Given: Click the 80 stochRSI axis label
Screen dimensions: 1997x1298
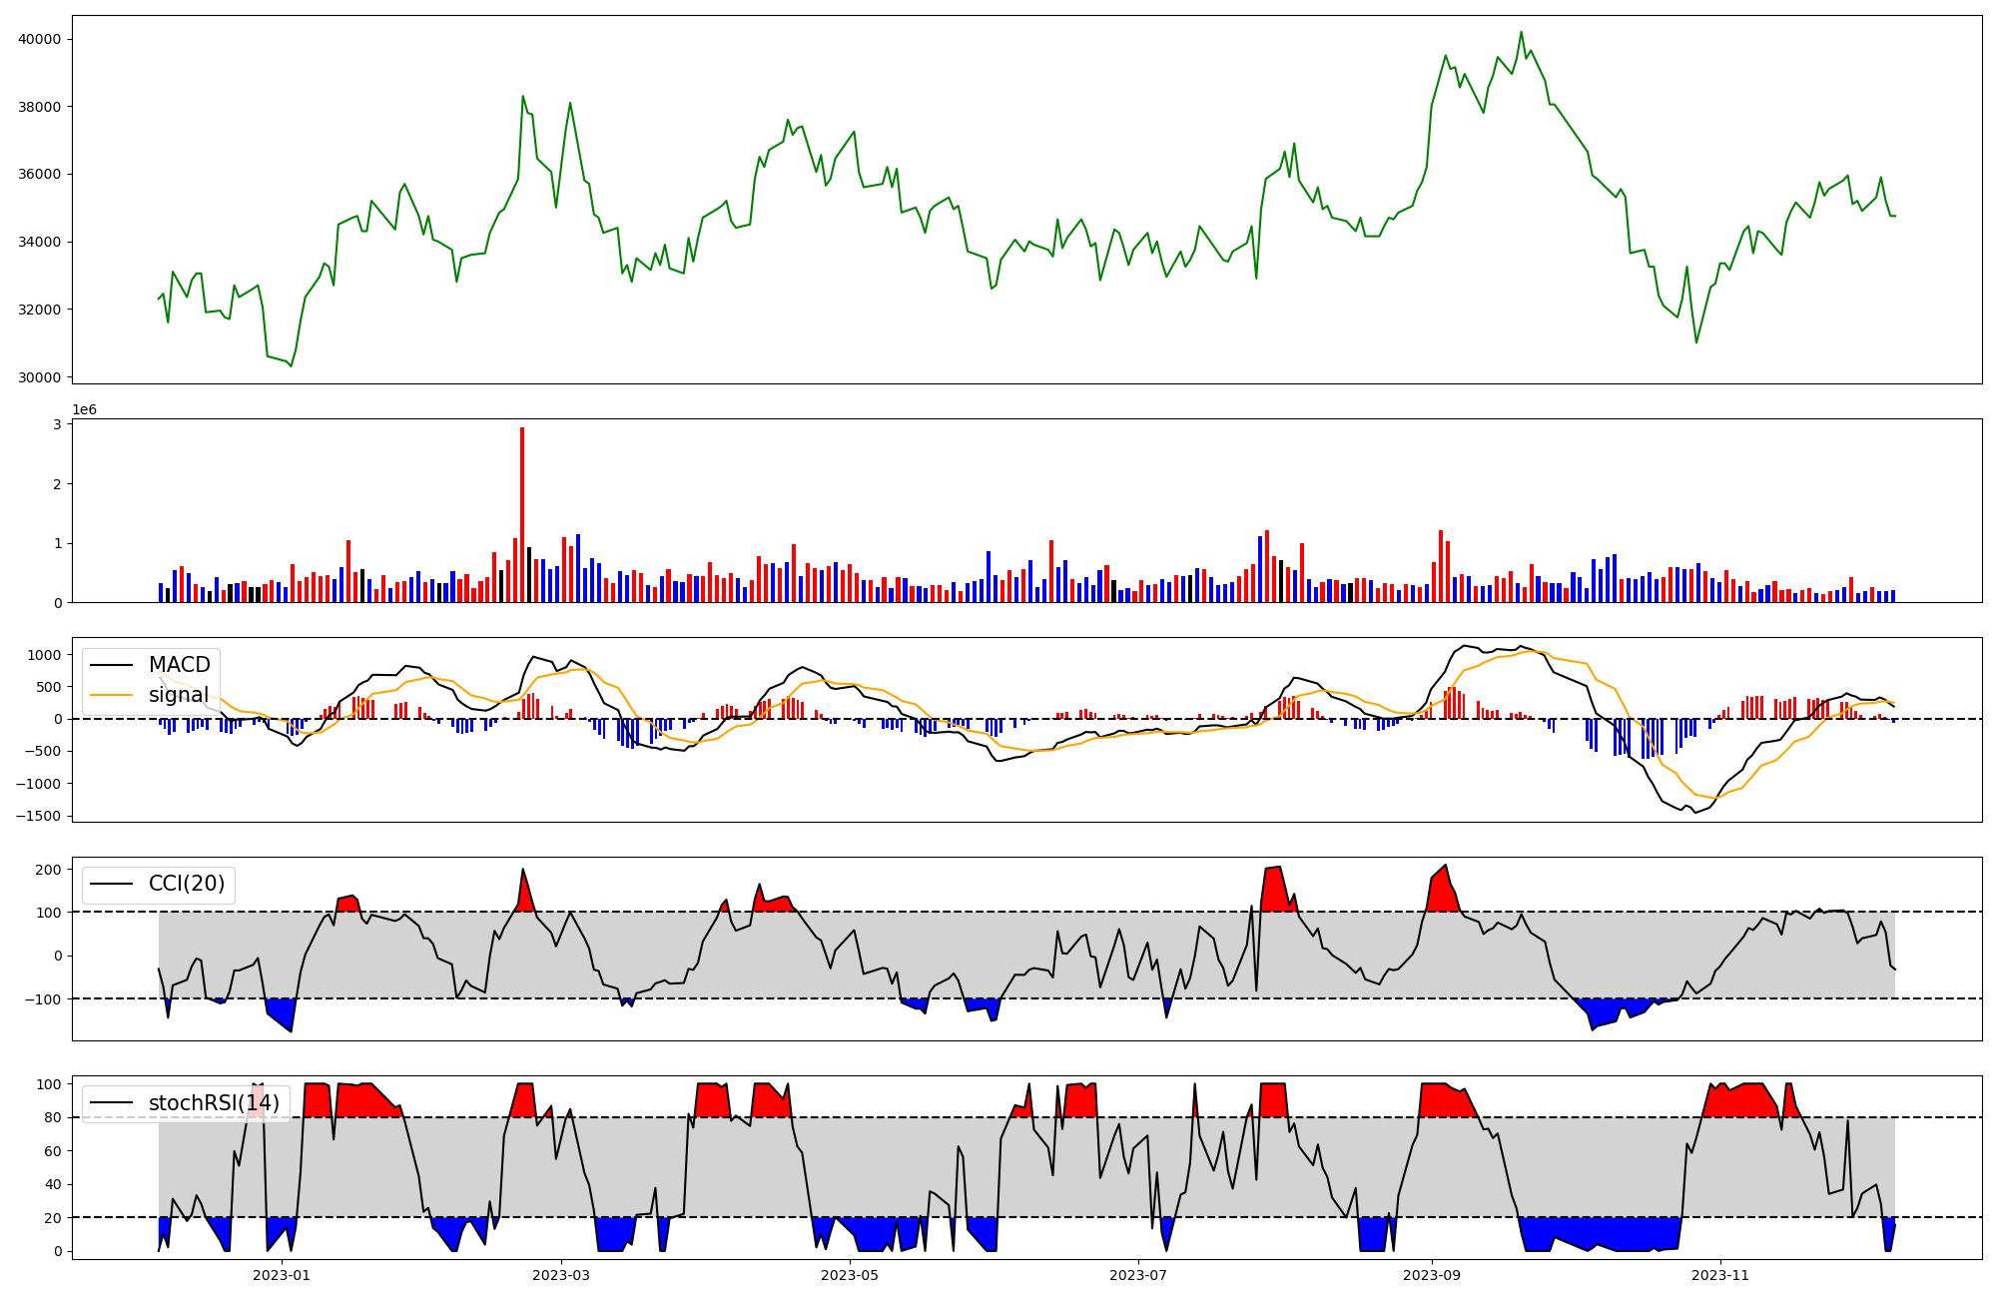Looking at the screenshot, I should point(53,1117).
